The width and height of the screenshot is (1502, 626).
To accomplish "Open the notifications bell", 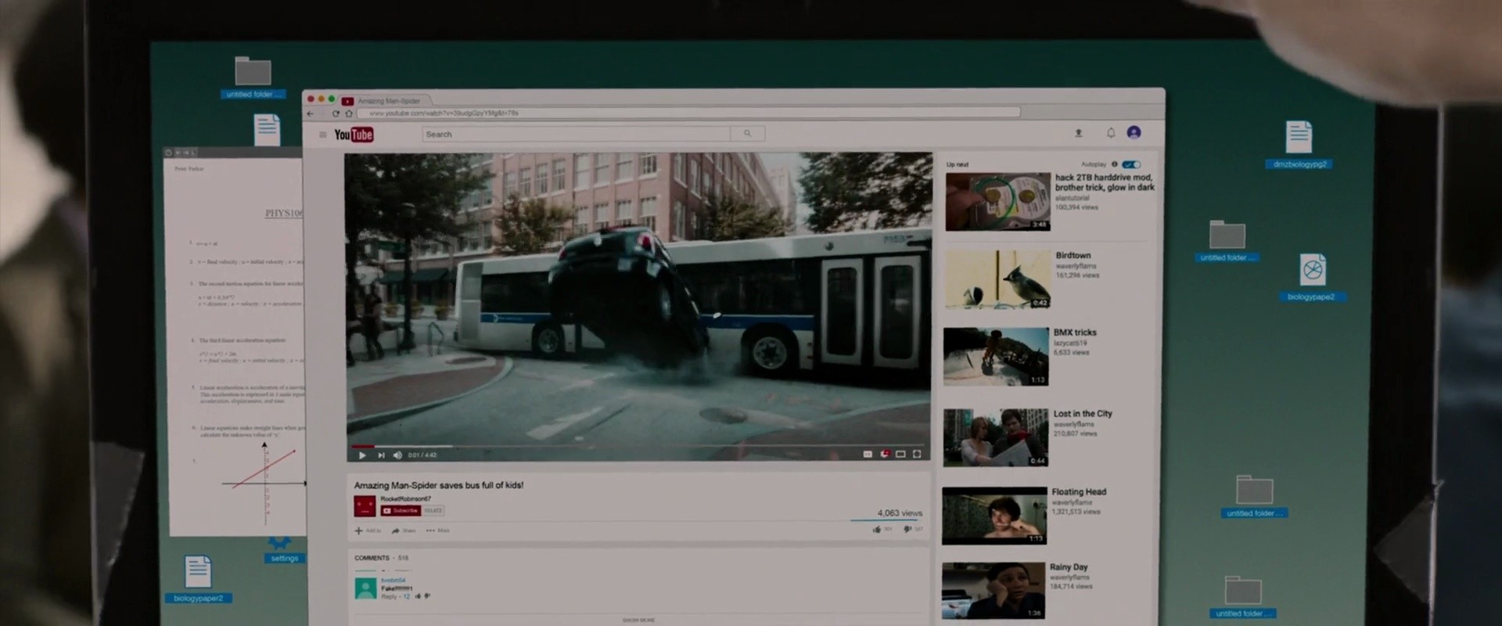I will pyautogui.click(x=1110, y=133).
